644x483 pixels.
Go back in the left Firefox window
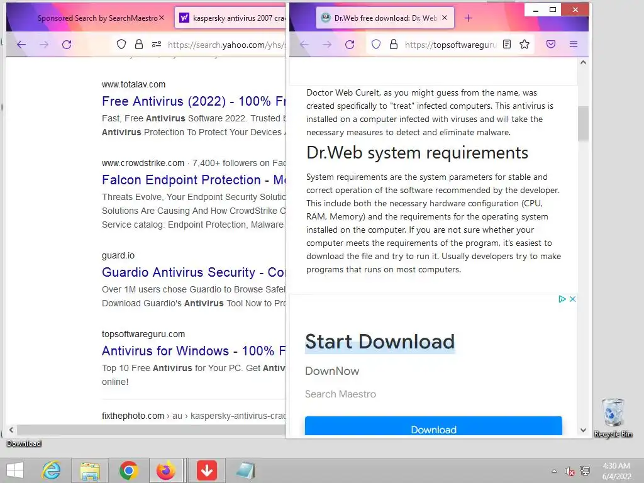[x=21, y=45]
